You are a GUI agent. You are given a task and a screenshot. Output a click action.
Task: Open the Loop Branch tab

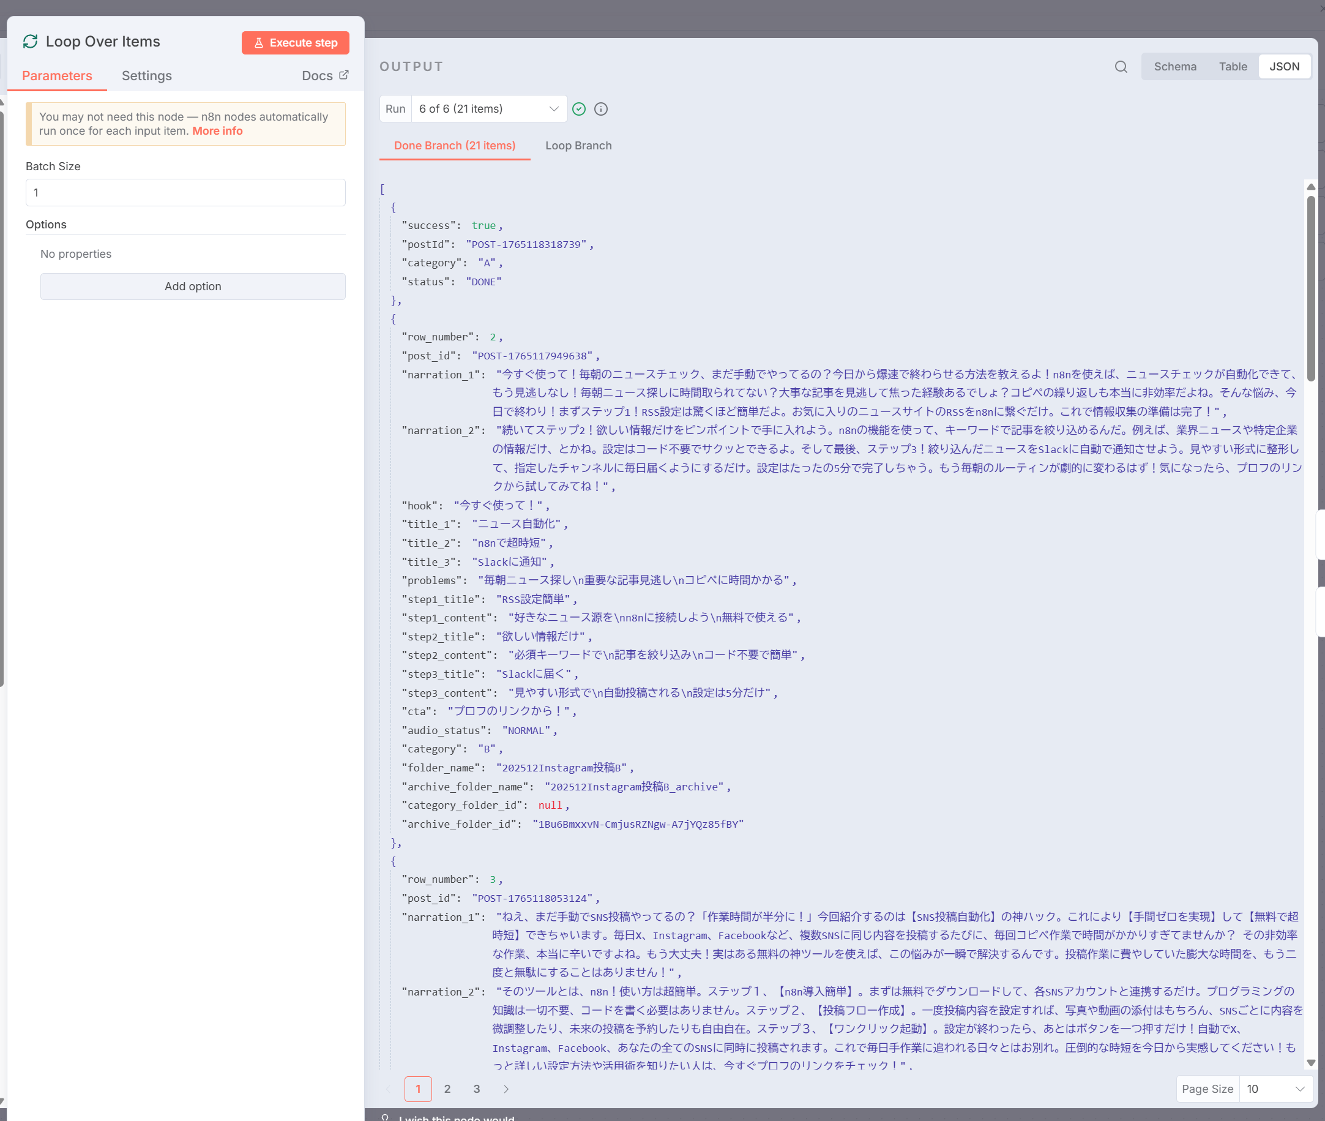coord(578,146)
